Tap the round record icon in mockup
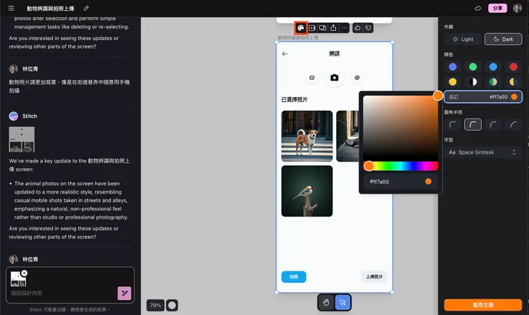 (x=357, y=78)
